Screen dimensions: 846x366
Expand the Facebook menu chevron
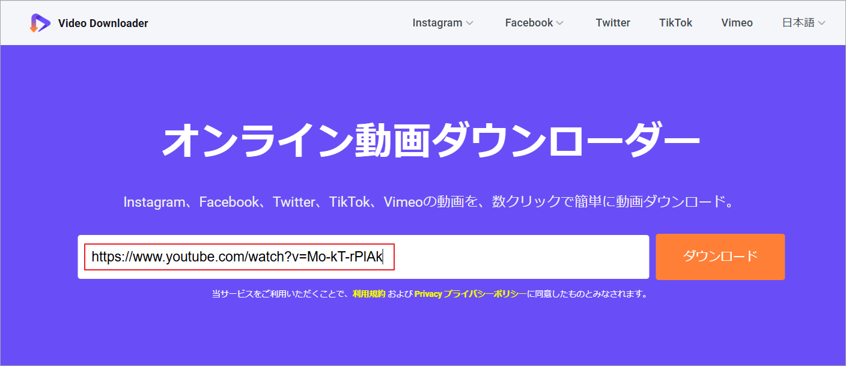[560, 23]
